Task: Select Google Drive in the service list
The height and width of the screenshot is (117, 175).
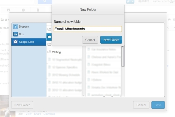Action: pyautogui.click(x=29, y=42)
